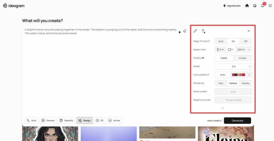Open the dark-haired woman sticker thumbnail
Viewport: 274px width, 141px height.
click(50, 134)
